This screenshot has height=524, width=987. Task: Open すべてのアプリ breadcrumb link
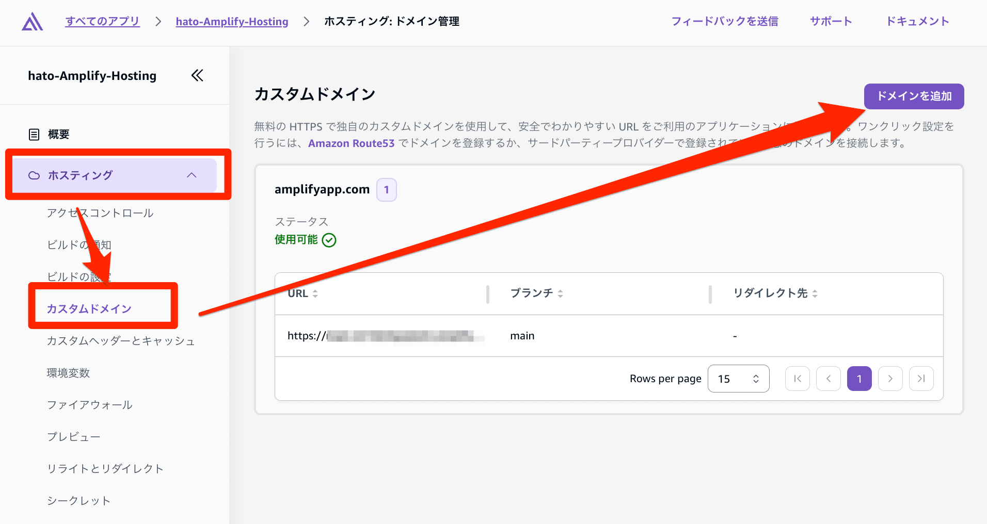(103, 21)
